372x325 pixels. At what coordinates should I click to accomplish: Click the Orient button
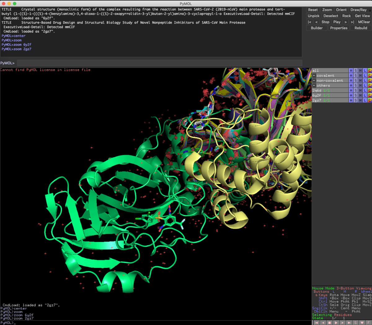point(341,10)
